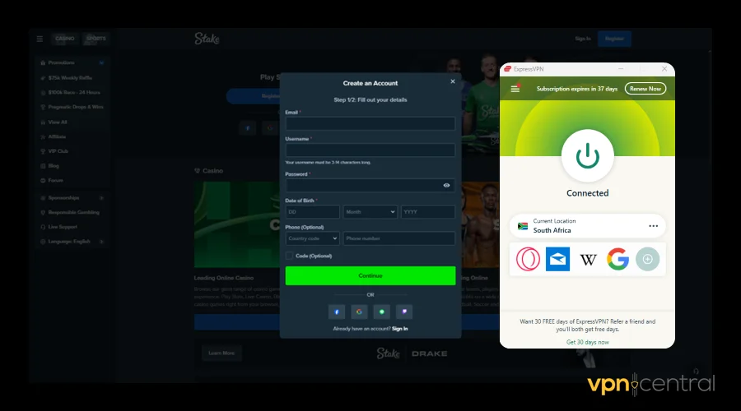Sign up with Facebook in the dialog
The width and height of the screenshot is (741, 411).
pos(337,312)
